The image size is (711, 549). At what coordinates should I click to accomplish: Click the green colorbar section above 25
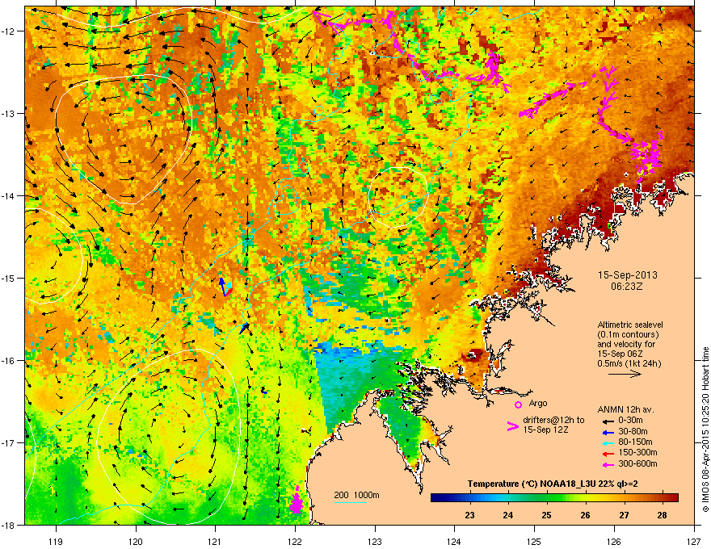[547, 497]
